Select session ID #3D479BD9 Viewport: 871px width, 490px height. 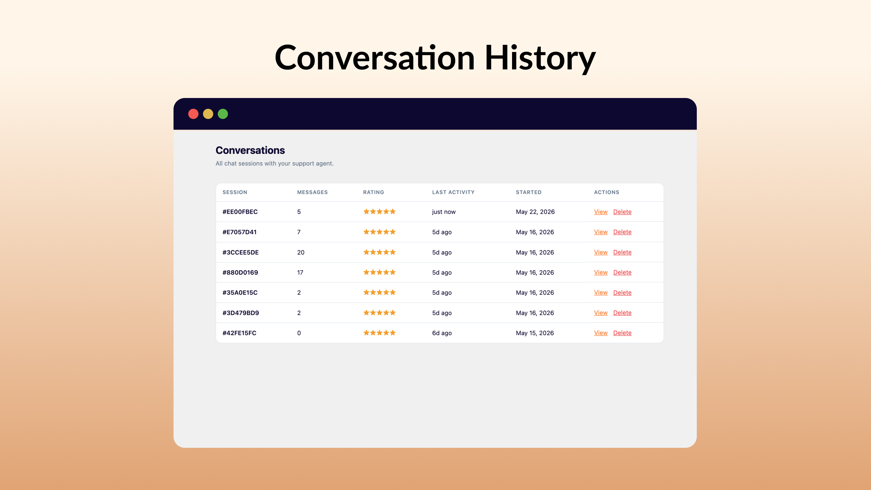241,313
